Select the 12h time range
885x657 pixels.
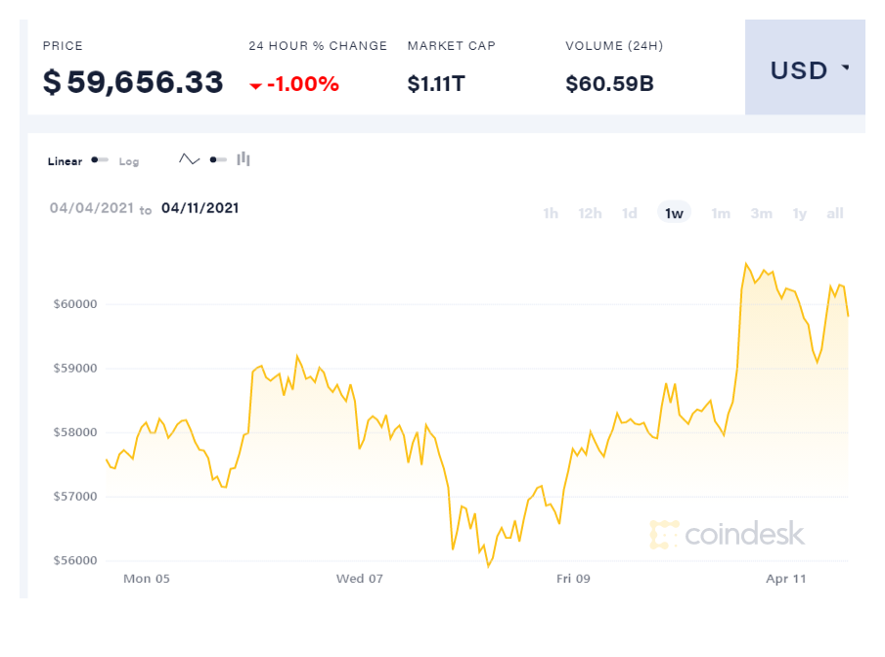590,213
